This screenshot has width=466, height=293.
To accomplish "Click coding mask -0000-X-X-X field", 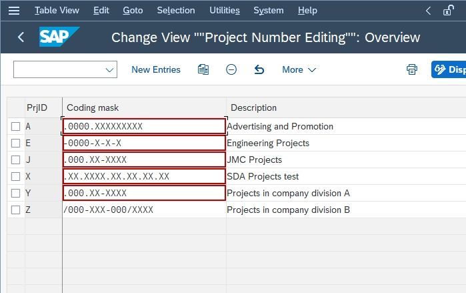I will (x=144, y=143).
